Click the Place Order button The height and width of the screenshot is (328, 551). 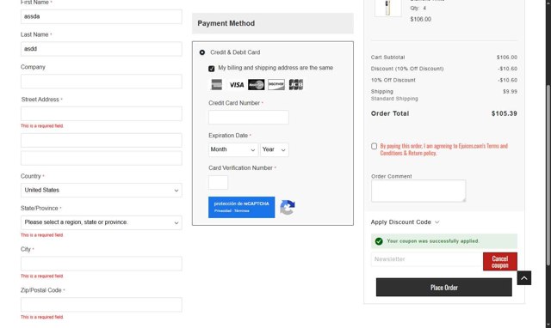point(444,288)
